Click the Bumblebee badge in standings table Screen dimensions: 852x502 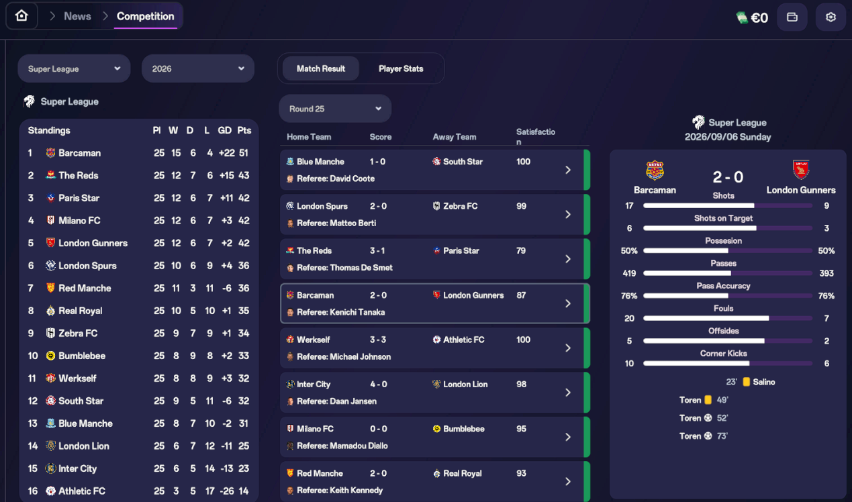tap(50, 356)
